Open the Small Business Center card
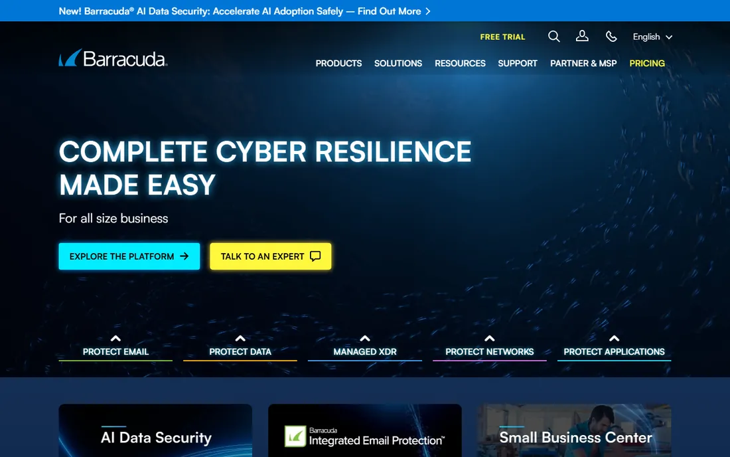 (574, 430)
